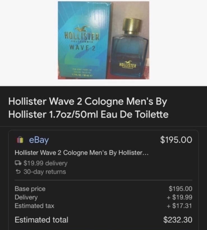This screenshot has width=207, height=230.
Task: Click the $195.00 base price amount
Action: click(180, 189)
